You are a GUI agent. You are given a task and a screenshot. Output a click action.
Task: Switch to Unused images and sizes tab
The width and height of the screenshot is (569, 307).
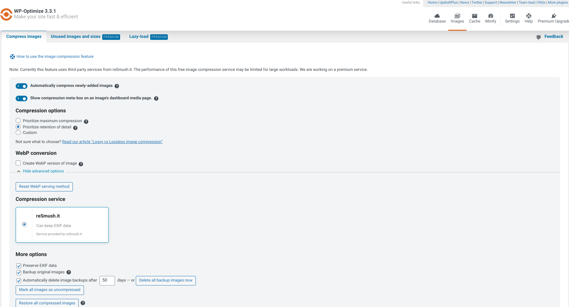75,37
